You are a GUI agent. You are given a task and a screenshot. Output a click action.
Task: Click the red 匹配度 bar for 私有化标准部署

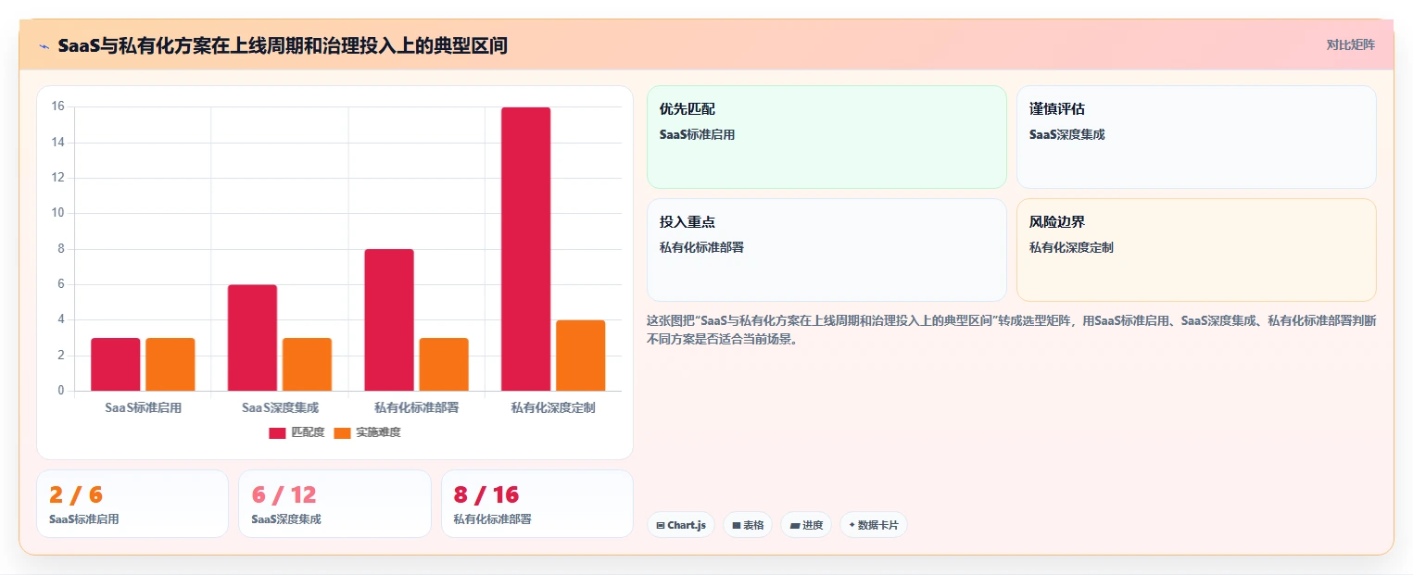click(389, 319)
